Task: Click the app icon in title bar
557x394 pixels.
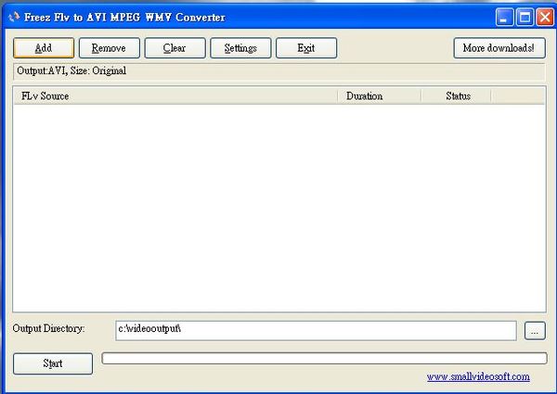Action: point(14,17)
